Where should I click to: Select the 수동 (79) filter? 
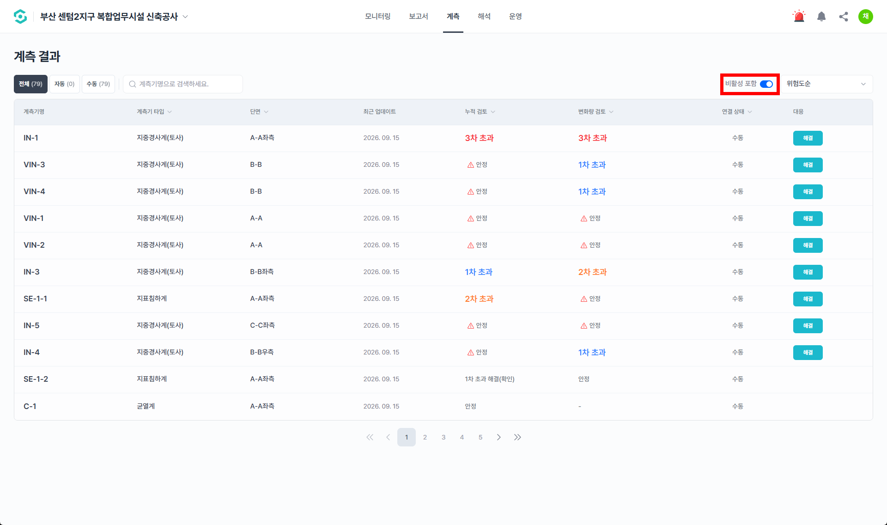click(x=98, y=84)
